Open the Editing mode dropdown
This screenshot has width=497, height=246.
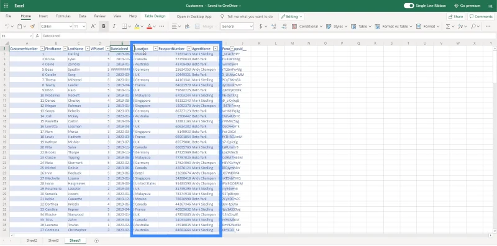(x=291, y=17)
